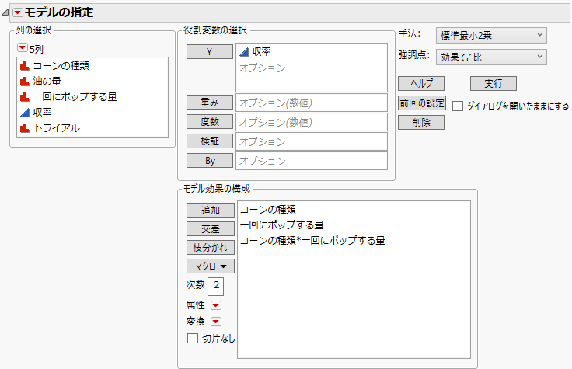Click the By optional field
Viewport: 572px width, 369px height.
[312, 161]
